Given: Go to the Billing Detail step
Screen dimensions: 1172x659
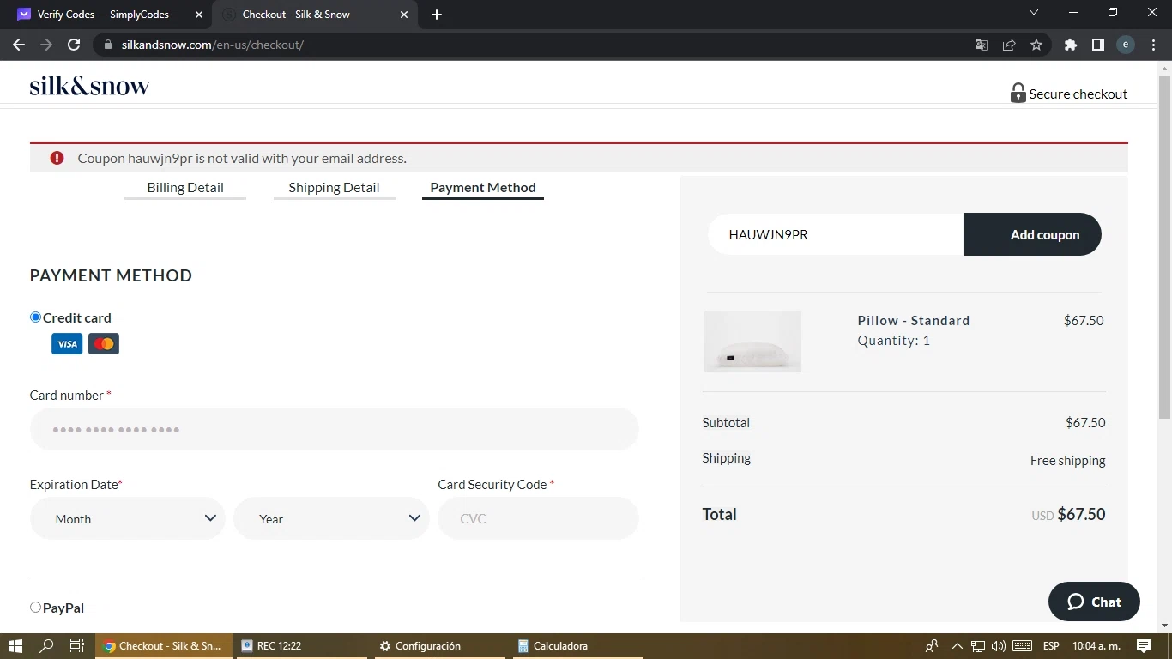Looking at the screenshot, I should tap(185, 188).
